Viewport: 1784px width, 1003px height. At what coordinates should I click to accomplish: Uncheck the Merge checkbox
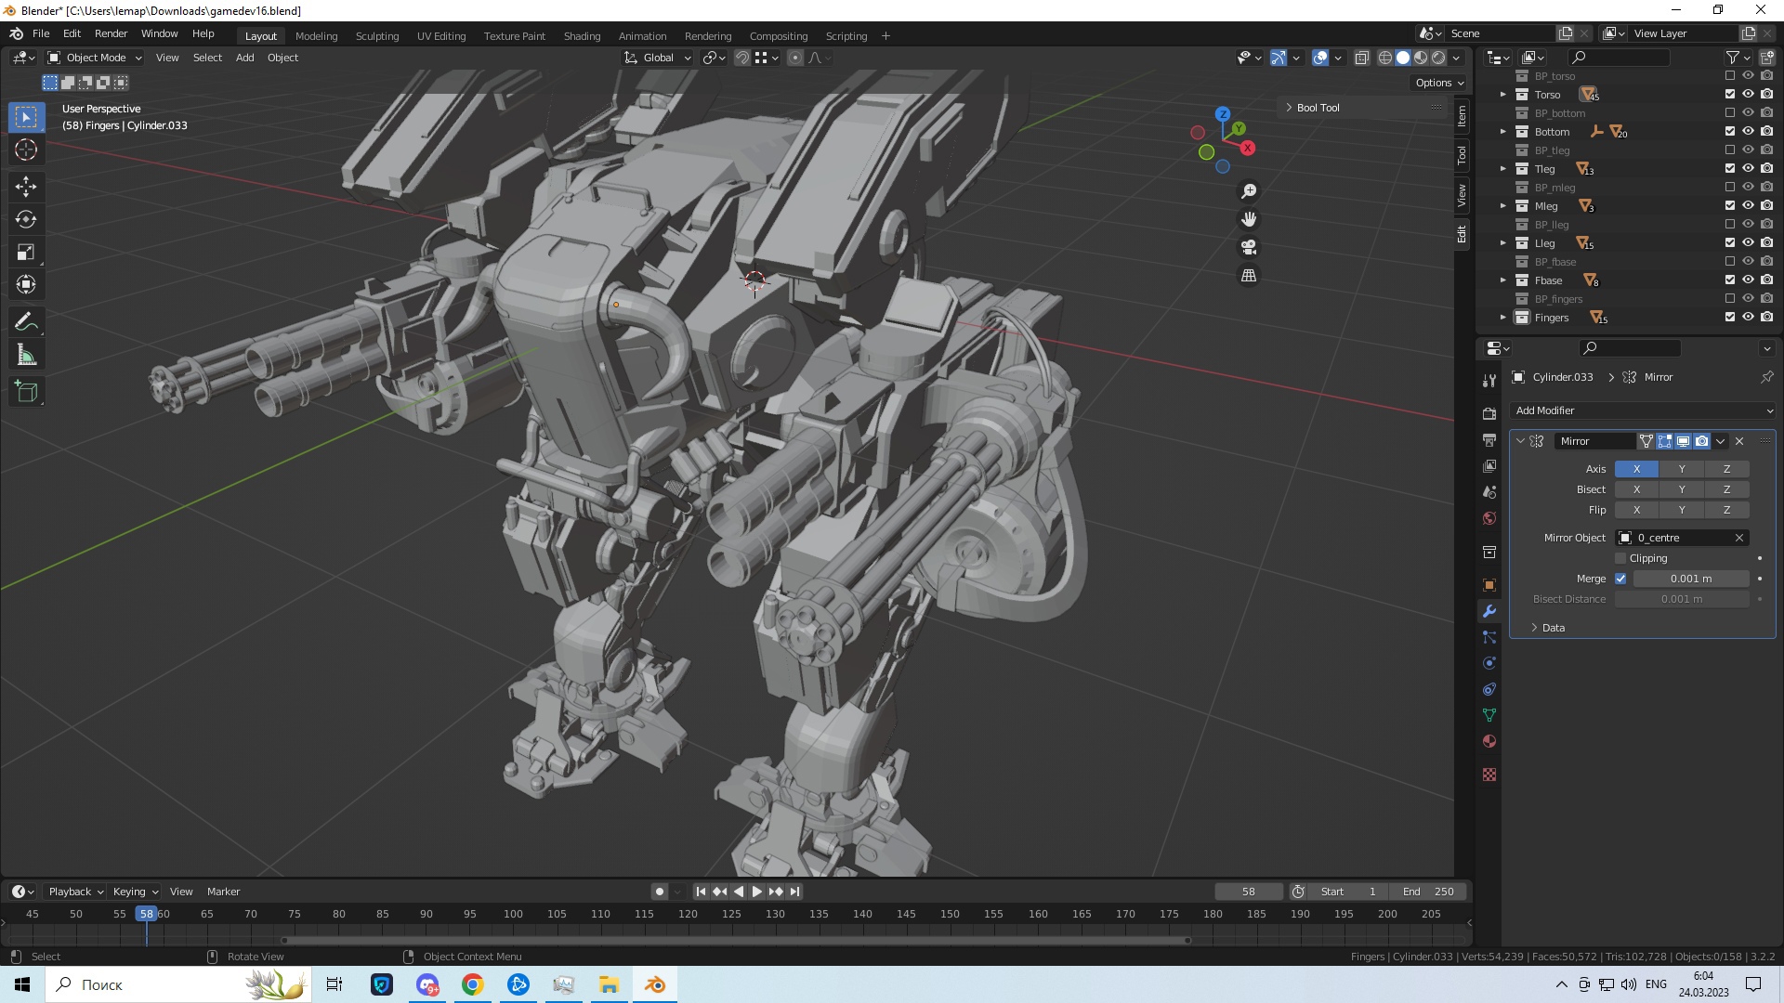click(x=1620, y=579)
